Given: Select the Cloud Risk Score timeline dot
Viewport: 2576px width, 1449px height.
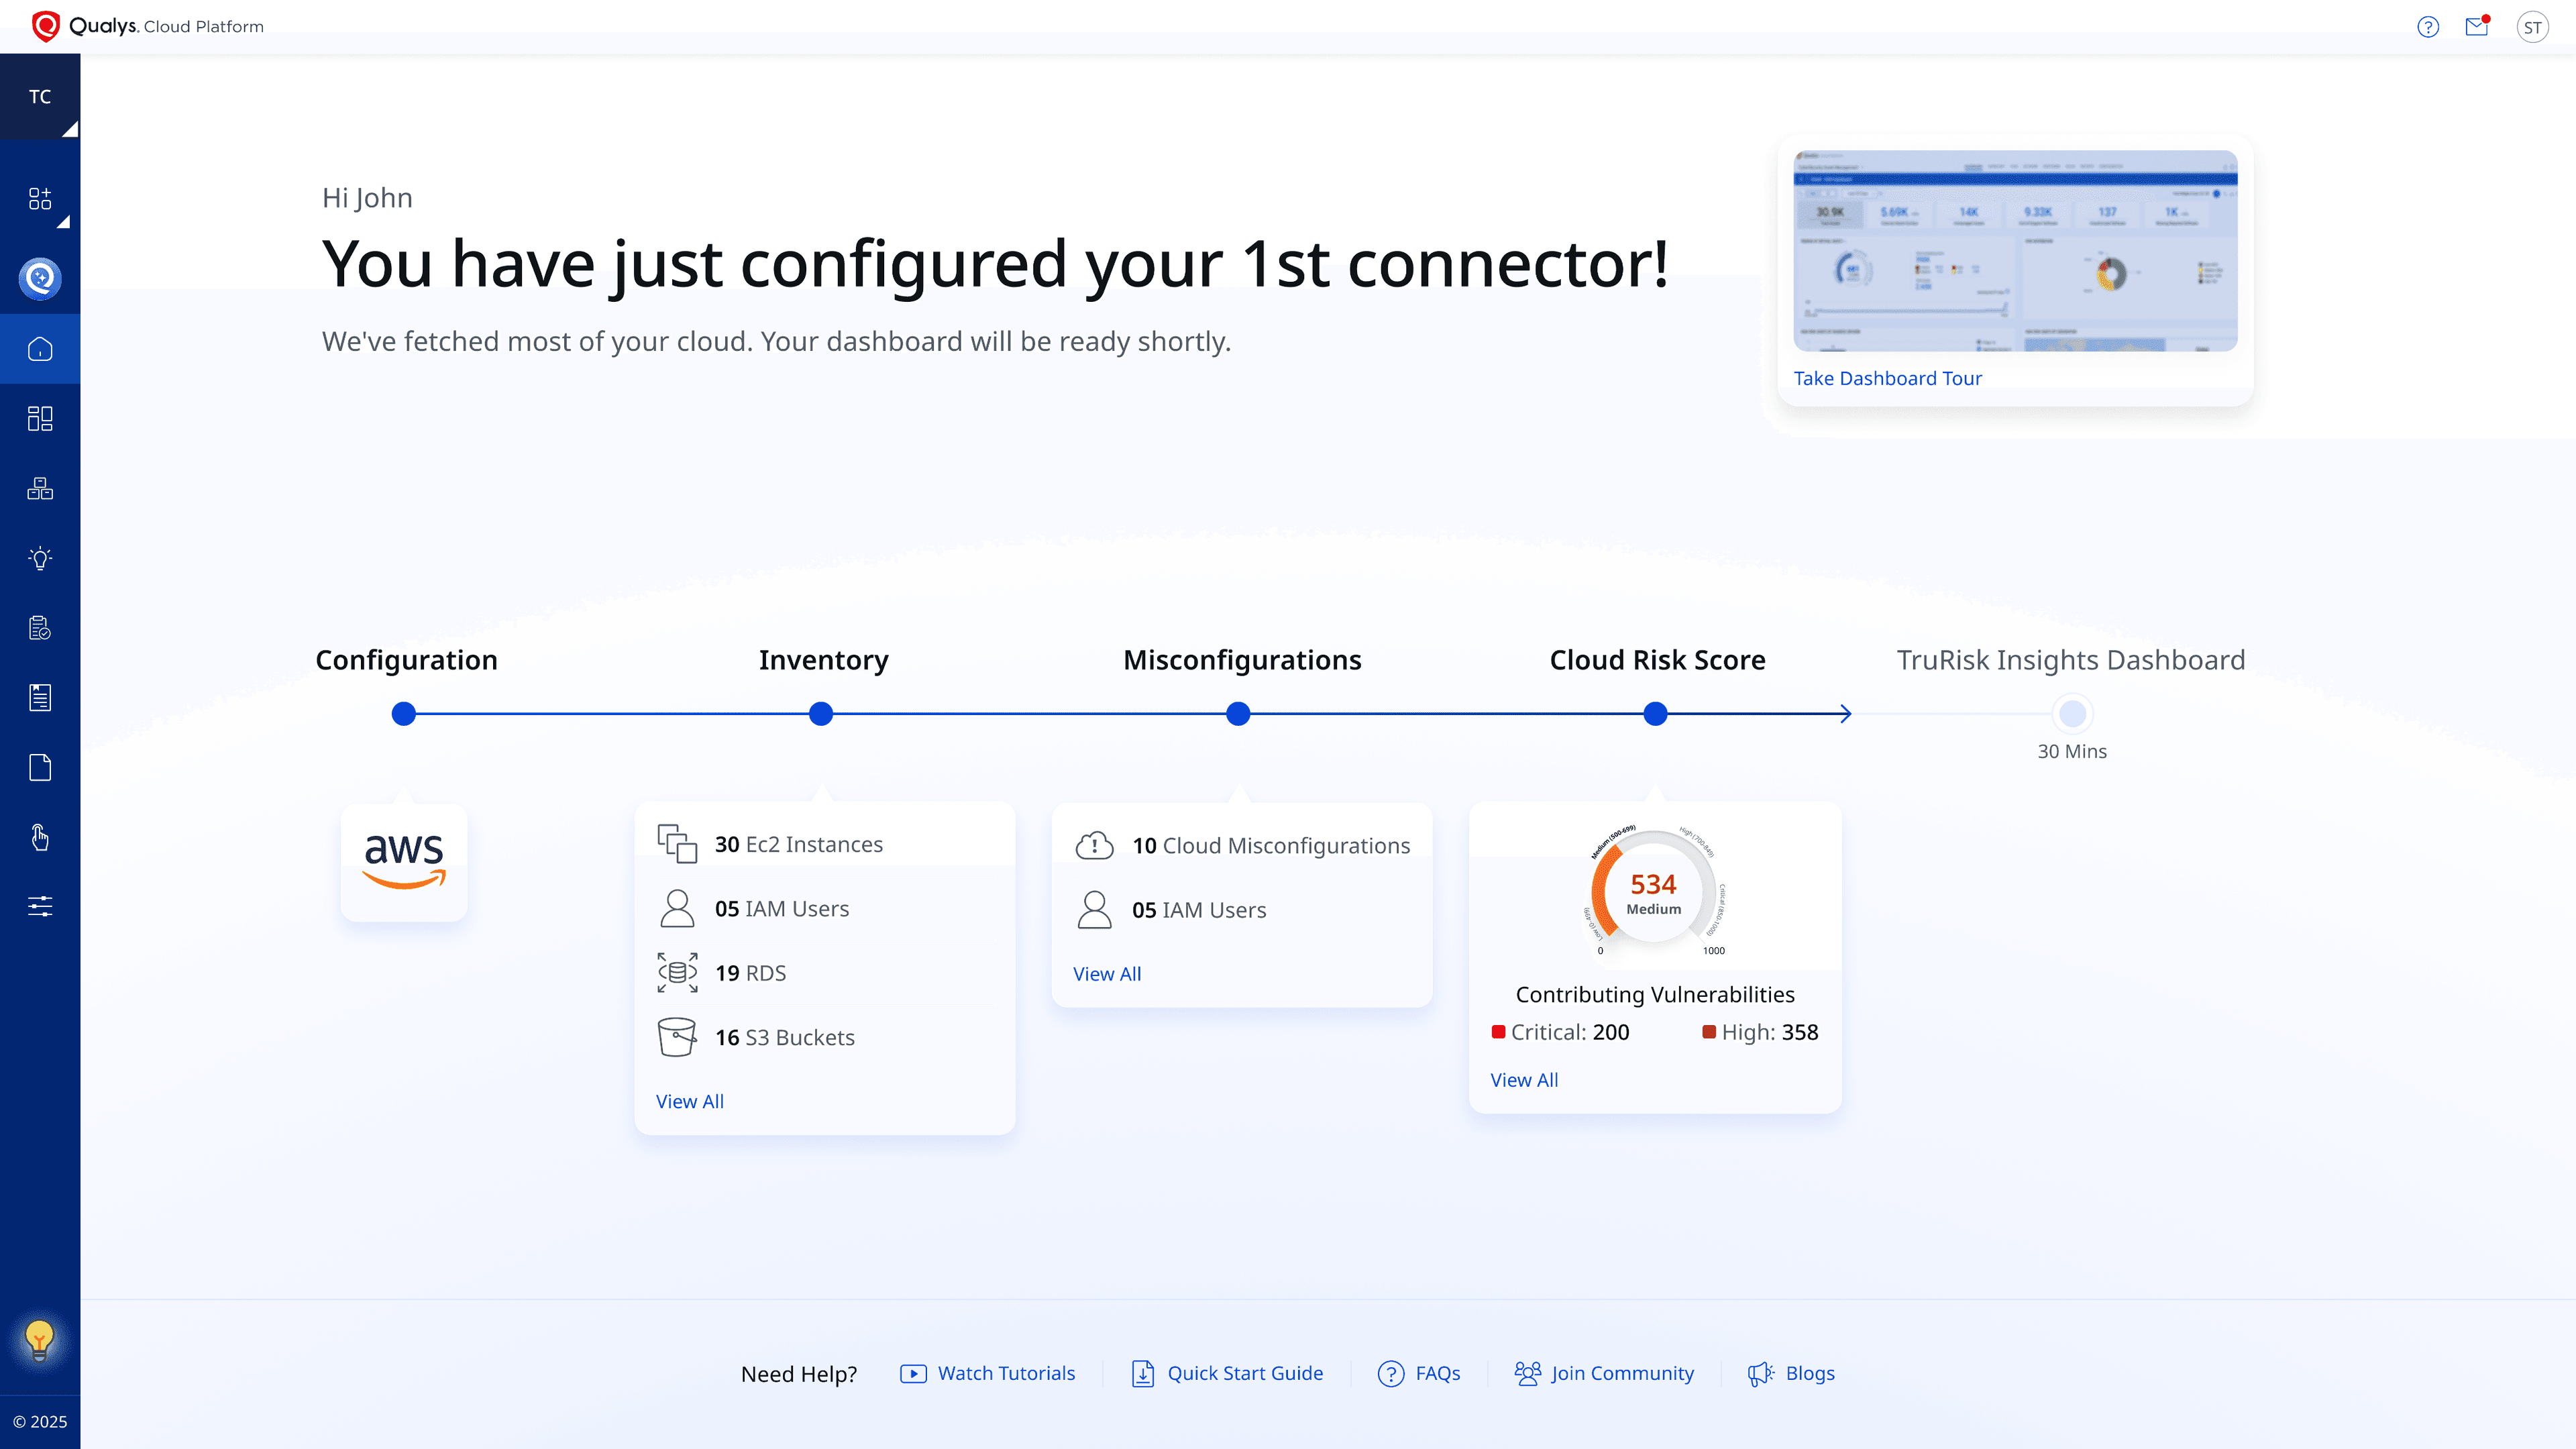Looking at the screenshot, I should click(x=1656, y=714).
